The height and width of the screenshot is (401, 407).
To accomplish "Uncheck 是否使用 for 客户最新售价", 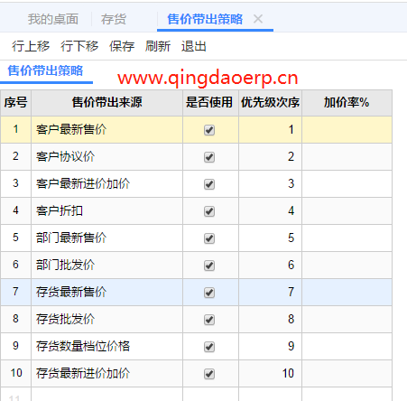I will (x=209, y=130).
